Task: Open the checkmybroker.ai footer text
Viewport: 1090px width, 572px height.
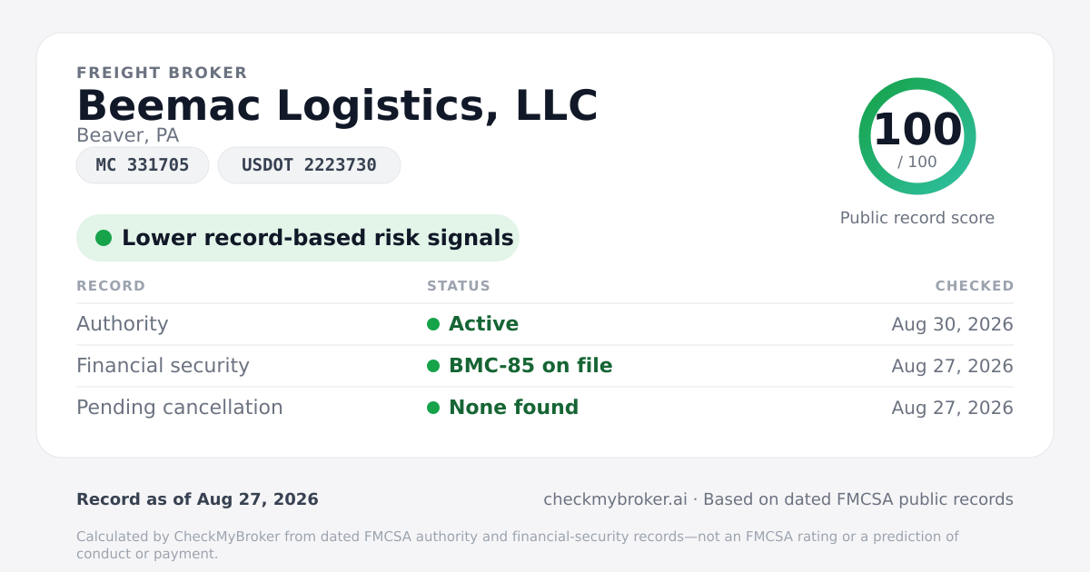Action: (616, 499)
